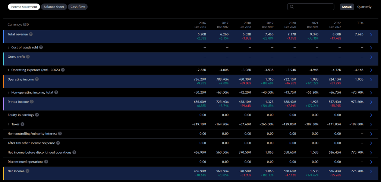Open the help tooltip for Operating income
The width and height of the screenshot is (381, 182).
[37, 79]
